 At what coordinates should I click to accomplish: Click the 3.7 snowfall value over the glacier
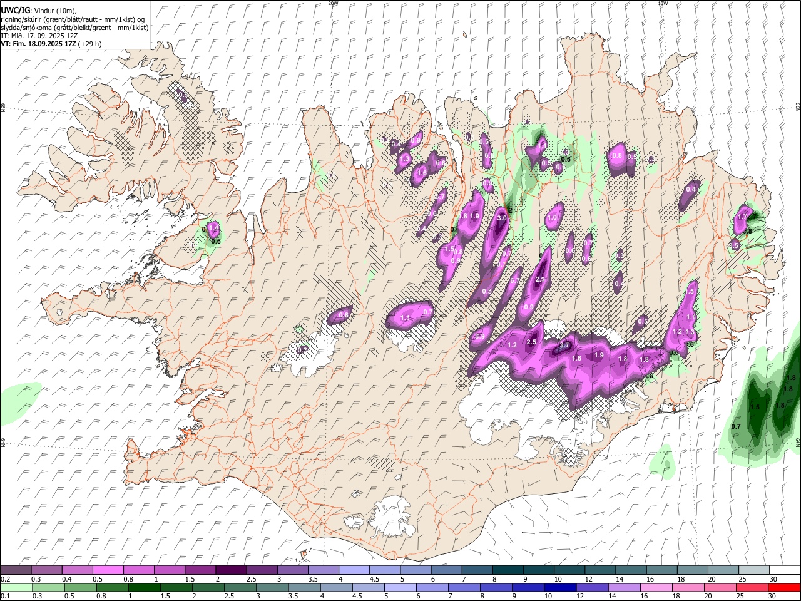pyautogui.click(x=564, y=345)
